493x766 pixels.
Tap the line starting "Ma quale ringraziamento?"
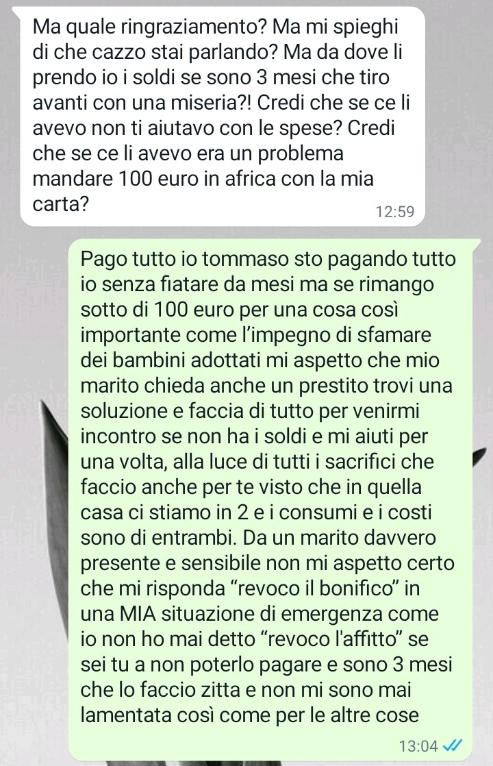(x=215, y=27)
